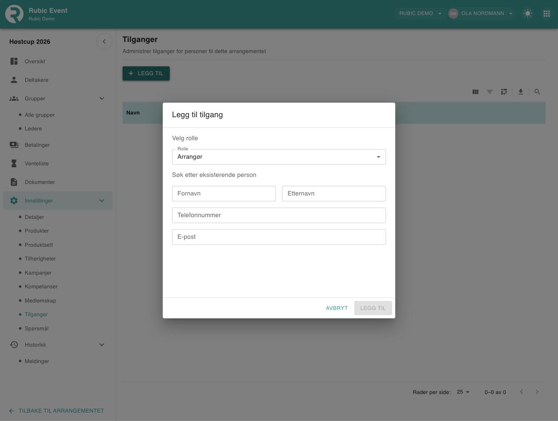Screen dimensions: 558x421
Task: Click the Rubic Event logo icon
Action: (x=14, y=14)
